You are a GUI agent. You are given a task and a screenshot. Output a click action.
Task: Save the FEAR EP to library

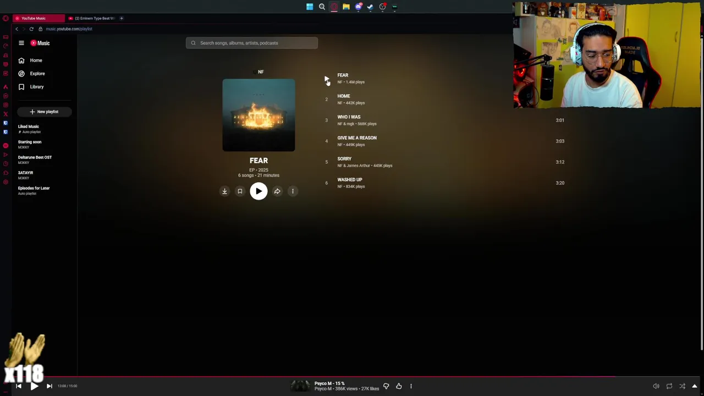pos(240,191)
